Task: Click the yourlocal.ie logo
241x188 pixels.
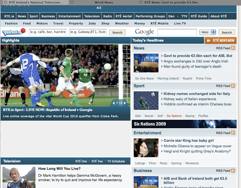Action: pos(14,32)
